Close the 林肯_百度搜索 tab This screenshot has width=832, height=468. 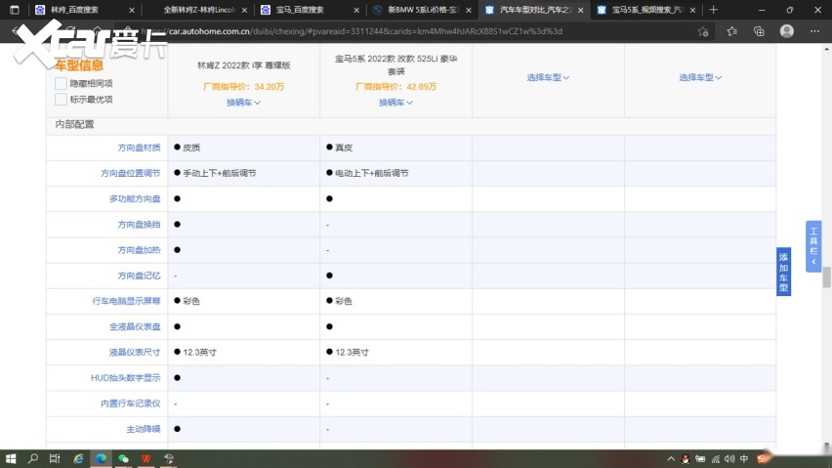(x=132, y=10)
